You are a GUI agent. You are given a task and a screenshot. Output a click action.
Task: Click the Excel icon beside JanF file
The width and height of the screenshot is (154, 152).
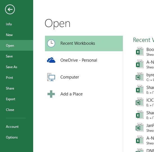coord(140,127)
